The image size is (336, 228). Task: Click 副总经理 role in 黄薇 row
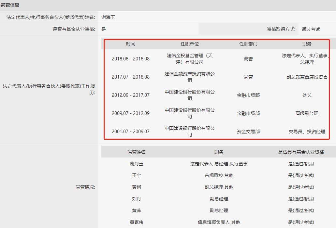click(x=219, y=210)
